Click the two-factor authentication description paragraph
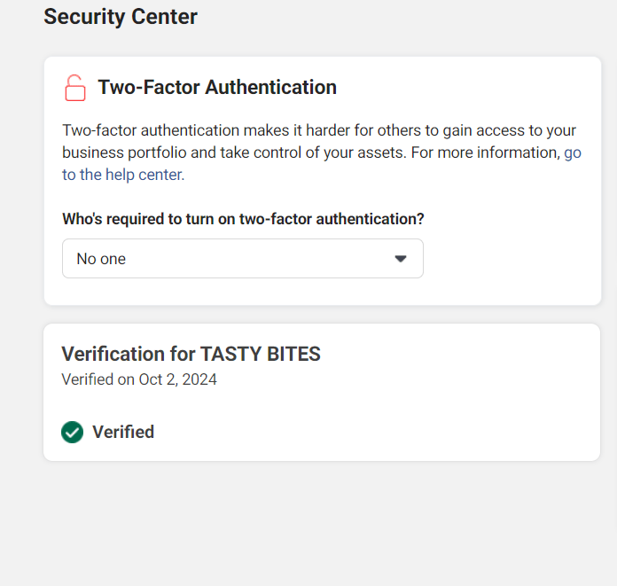 [x=319, y=131]
